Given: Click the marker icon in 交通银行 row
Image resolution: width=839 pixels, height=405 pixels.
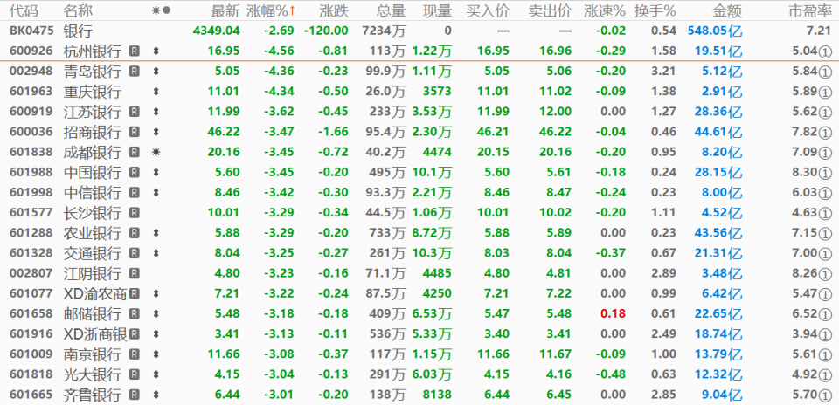Looking at the screenshot, I should (x=156, y=253).
